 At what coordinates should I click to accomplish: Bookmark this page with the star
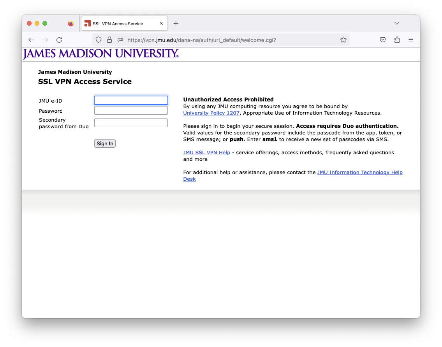pos(343,40)
